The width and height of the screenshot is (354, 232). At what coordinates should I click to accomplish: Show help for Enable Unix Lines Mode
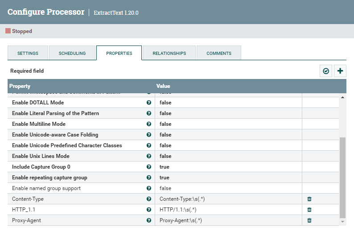[149, 156]
